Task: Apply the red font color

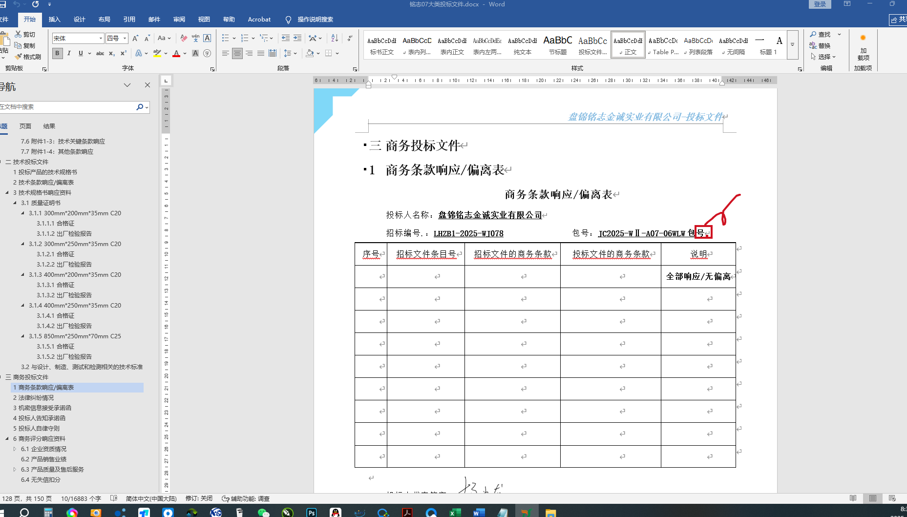Action: pyautogui.click(x=176, y=53)
